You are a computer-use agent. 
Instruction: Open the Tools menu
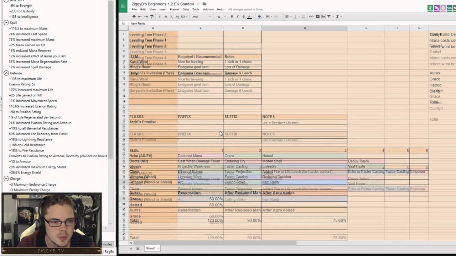196,10
